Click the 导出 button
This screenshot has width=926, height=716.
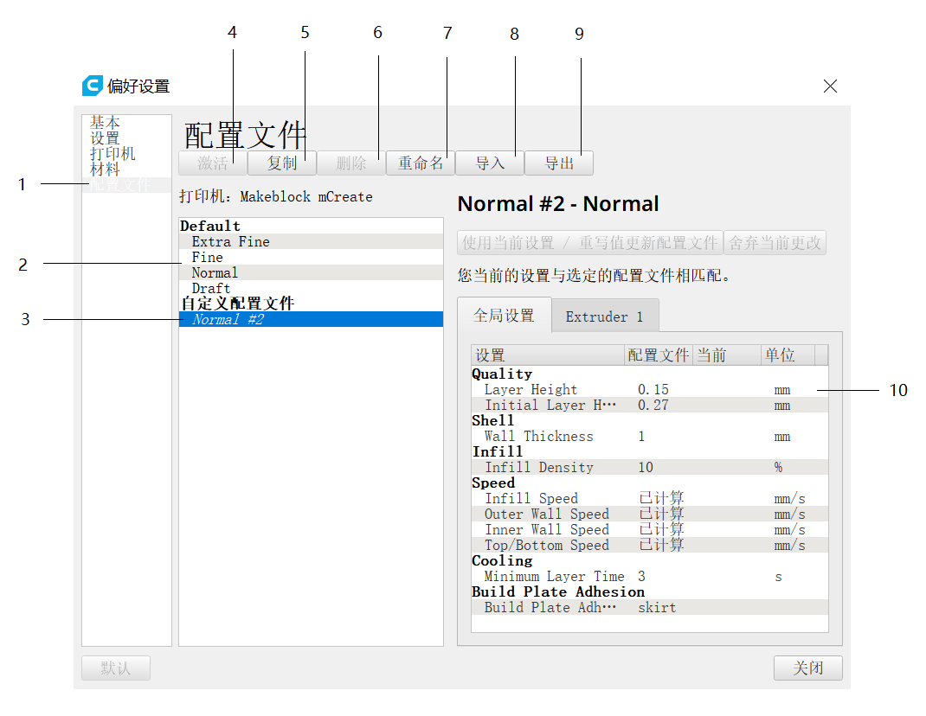click(559, 163)
